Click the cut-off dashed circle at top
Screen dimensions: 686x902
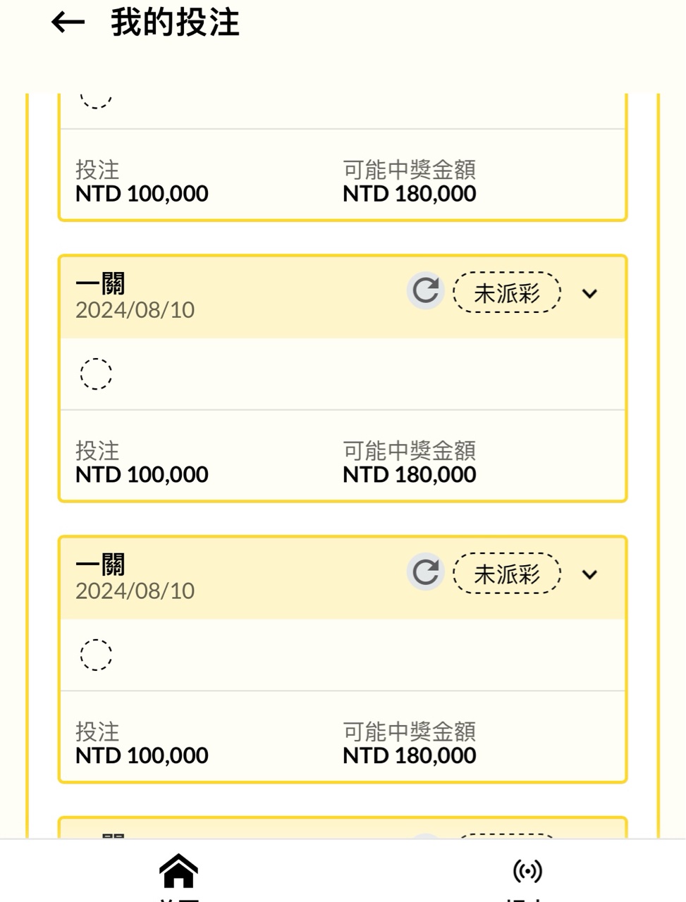96,100
